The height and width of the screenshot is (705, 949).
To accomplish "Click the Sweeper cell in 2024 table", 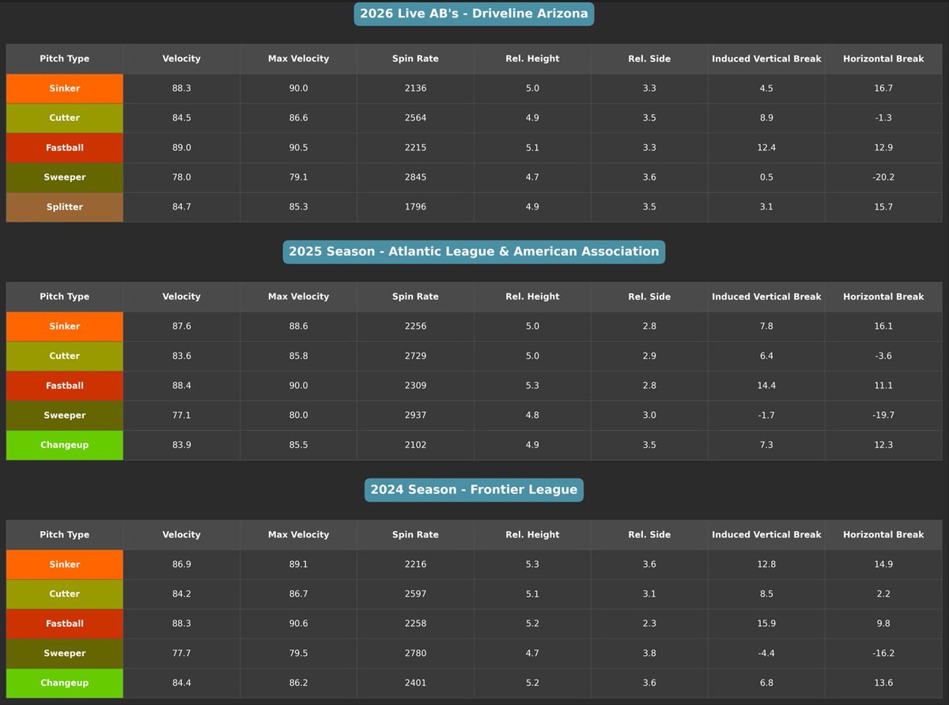I will click(65, 653).
